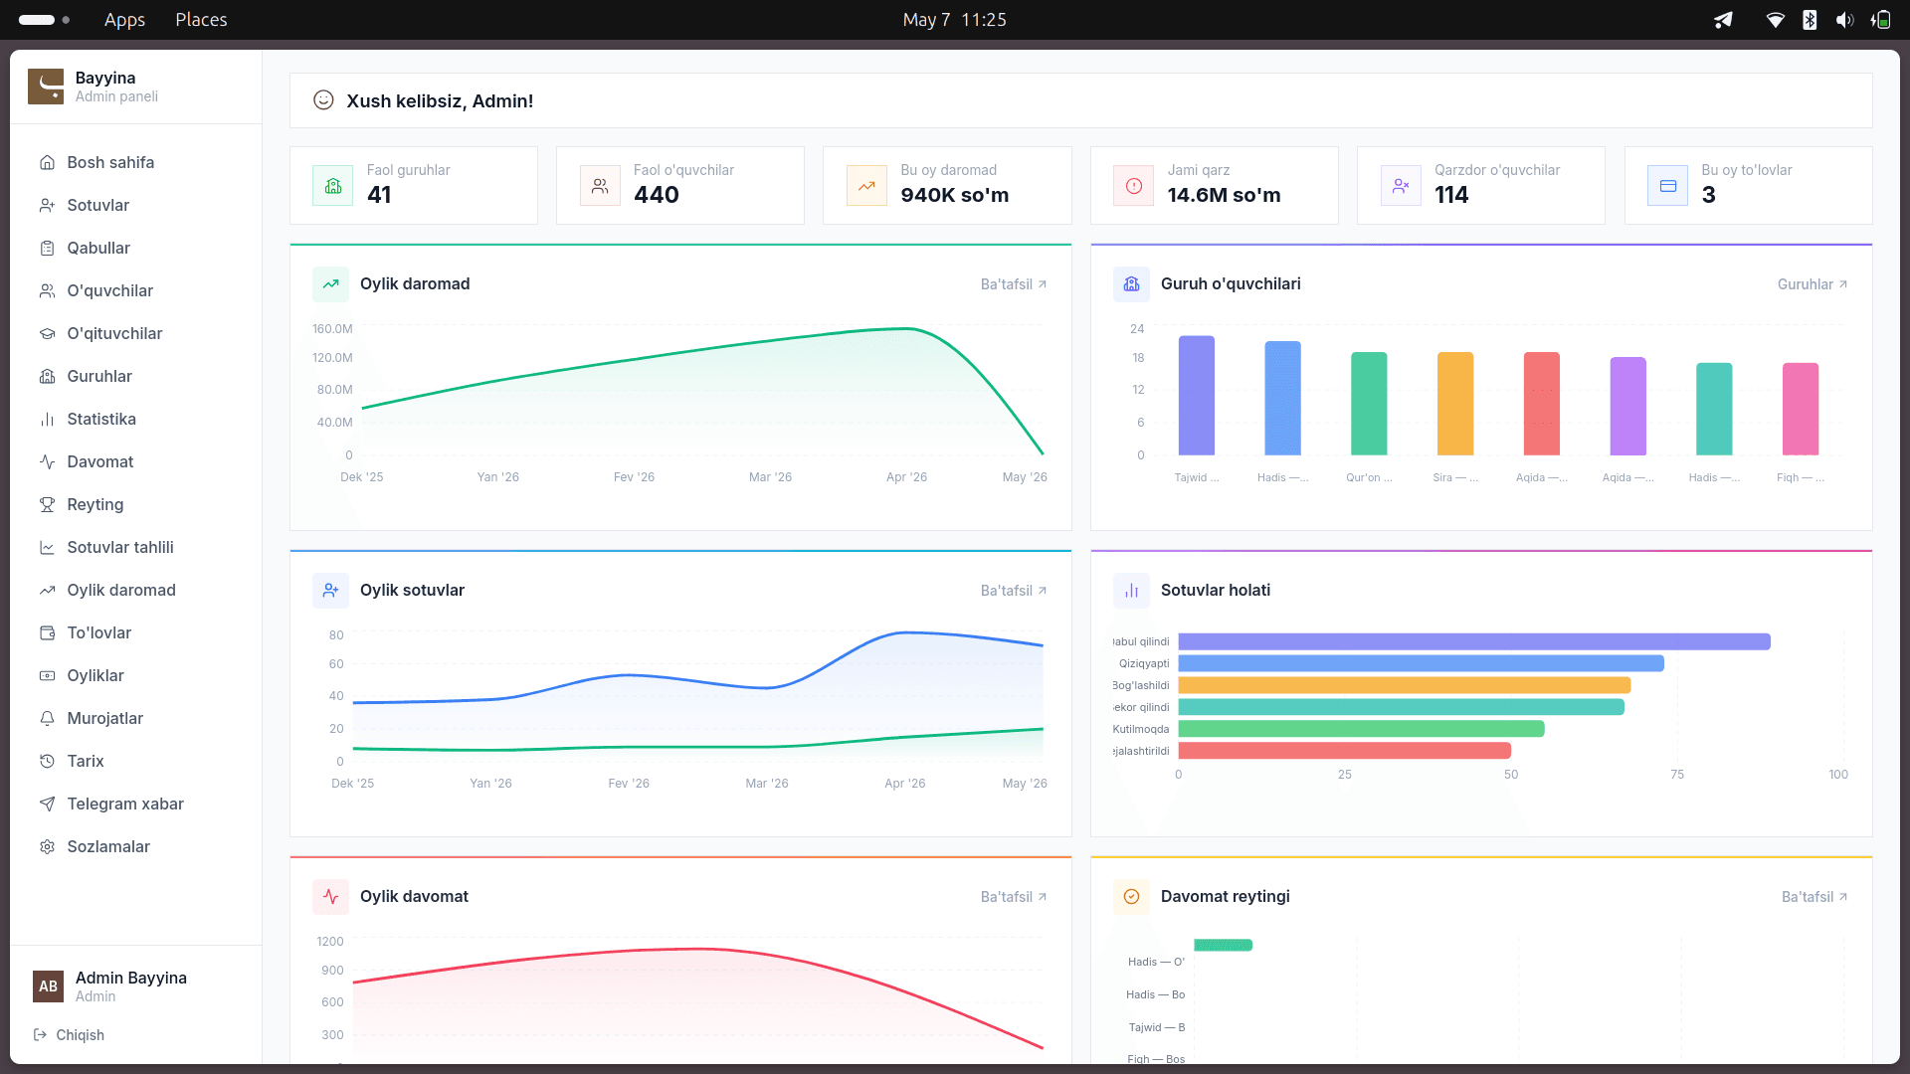Click the Jami qarz alert icon
Image resolution: width=1910 pixels, height=1074 pixels.
tap(1134, 186)
